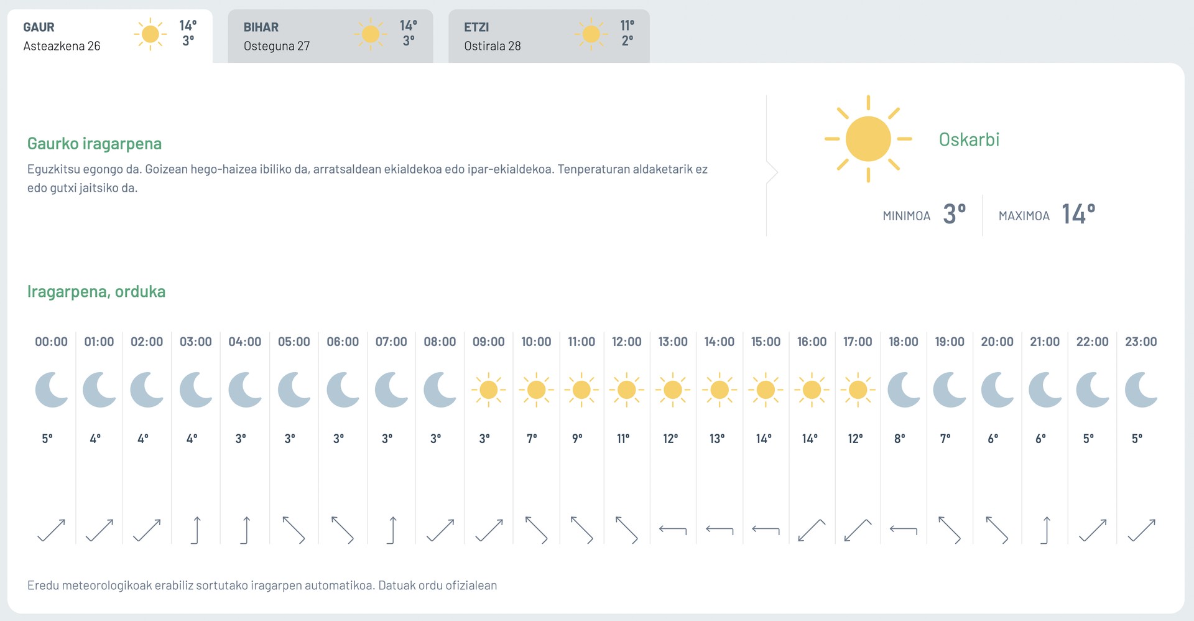Click the 'Gaurko iragarpena' heading

coord(95,144)
